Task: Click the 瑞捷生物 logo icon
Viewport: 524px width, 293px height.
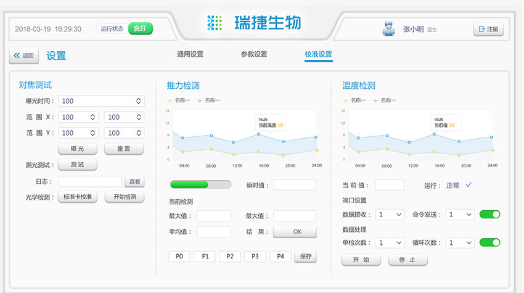Action: click(x=215, y=23)
